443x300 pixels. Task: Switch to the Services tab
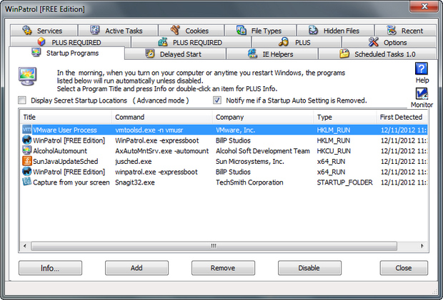(x=44, y=30)
